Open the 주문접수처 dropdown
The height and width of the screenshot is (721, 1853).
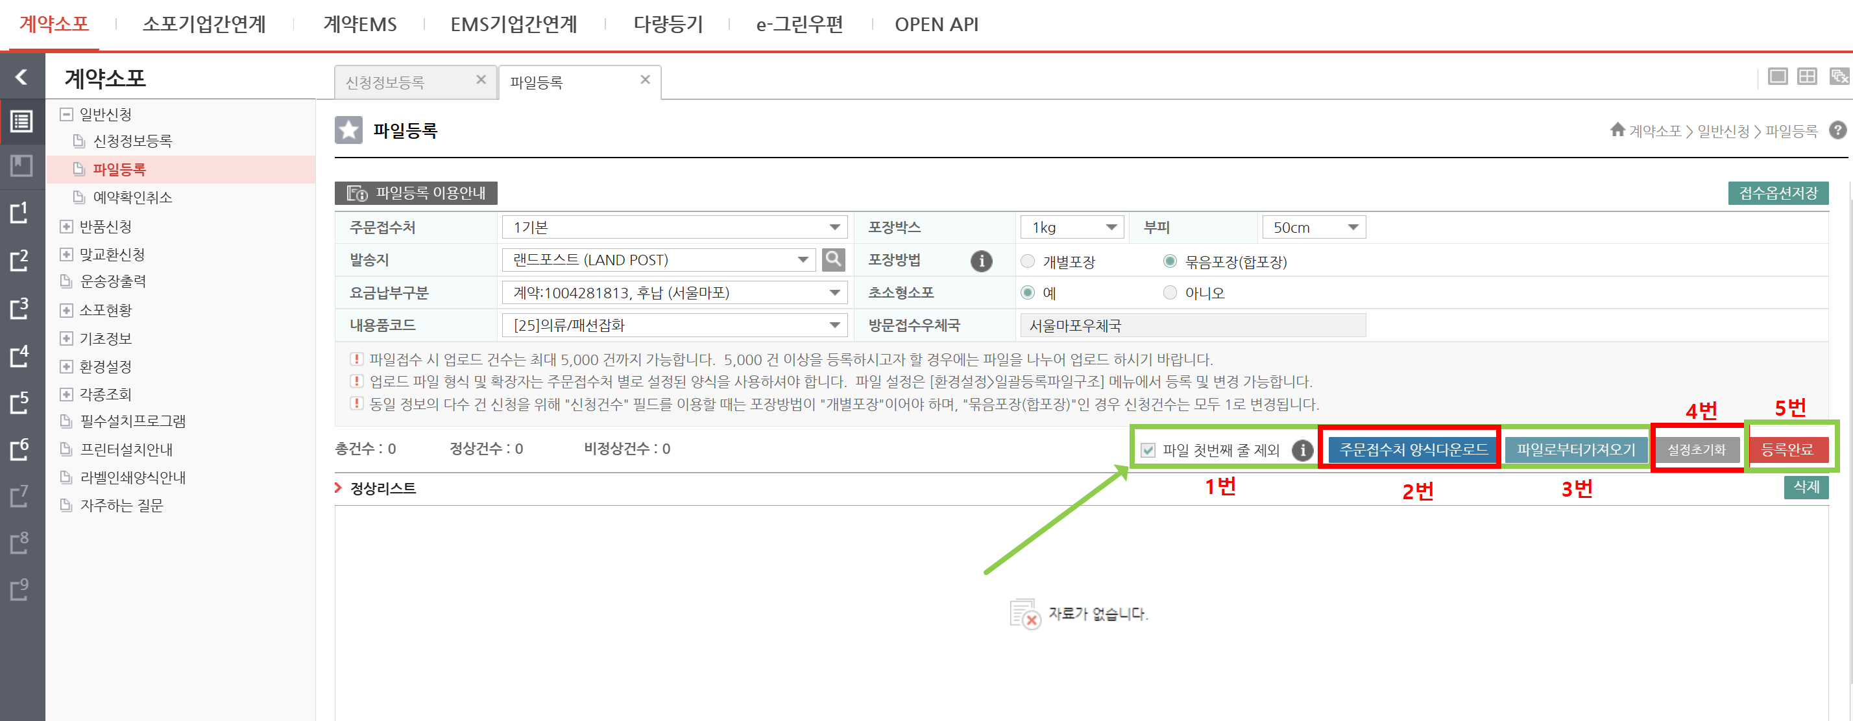[x=674, y=227]
